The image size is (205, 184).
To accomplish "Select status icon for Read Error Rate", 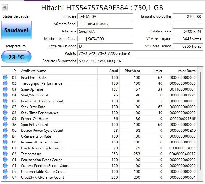I will [x=5, y=77].
